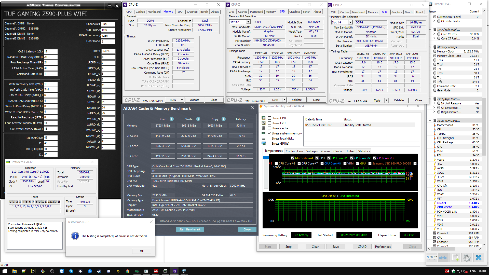Click the tREFI value field
The image size is (489, 275).
click(x=108, y=51)
